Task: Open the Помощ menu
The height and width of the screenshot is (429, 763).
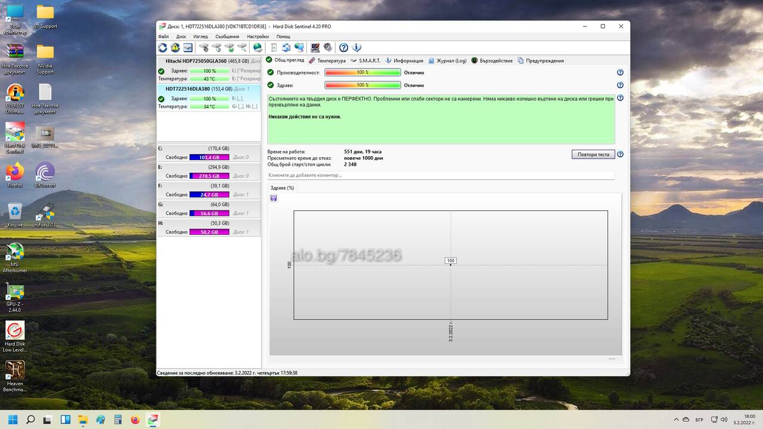Action: [x=283, y=36]
